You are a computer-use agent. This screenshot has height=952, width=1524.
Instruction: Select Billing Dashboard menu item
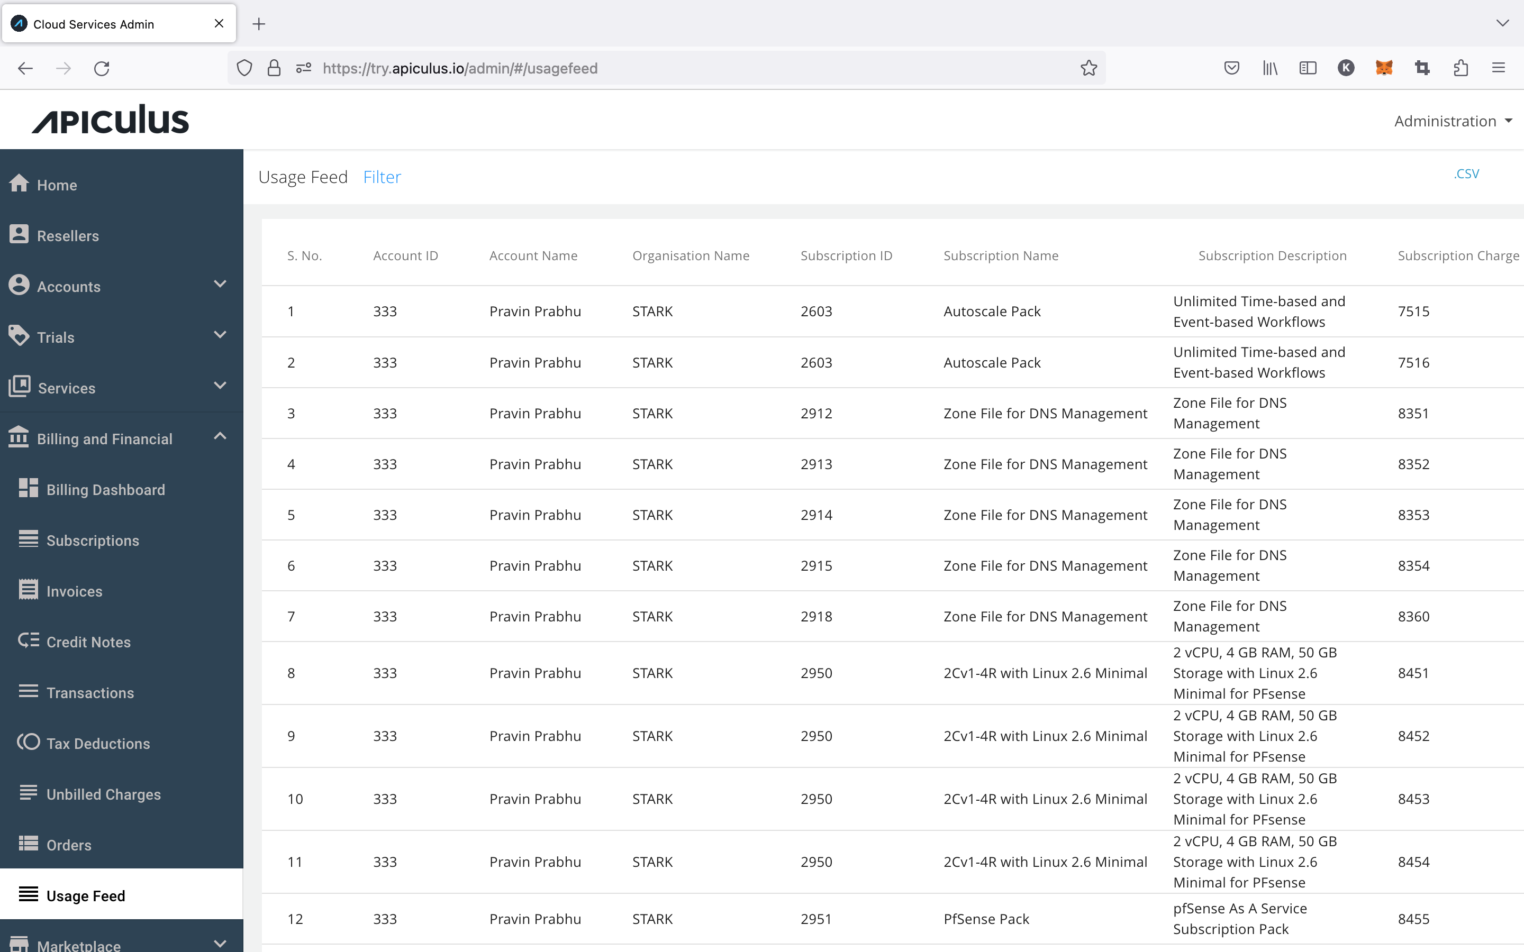105,489
